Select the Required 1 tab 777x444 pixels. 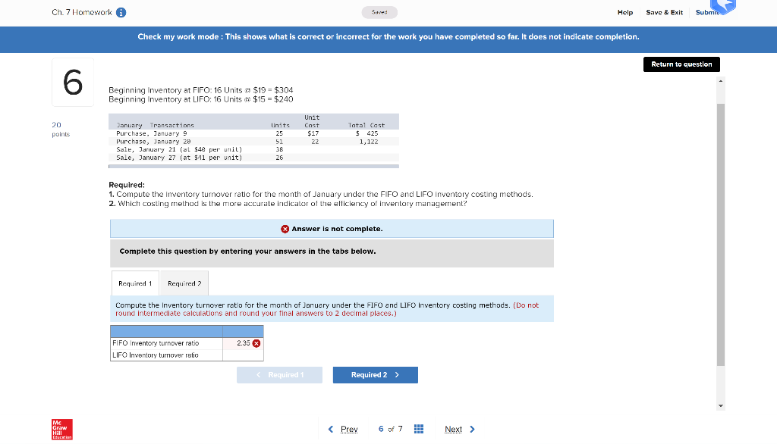click(x=135, y=283)
